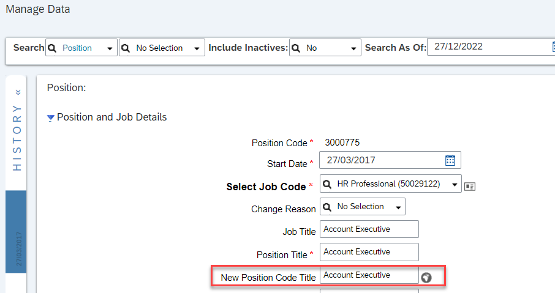555x293 pixels.
Task: Click the Search As Of date field
Action: (x=489, y=47)
